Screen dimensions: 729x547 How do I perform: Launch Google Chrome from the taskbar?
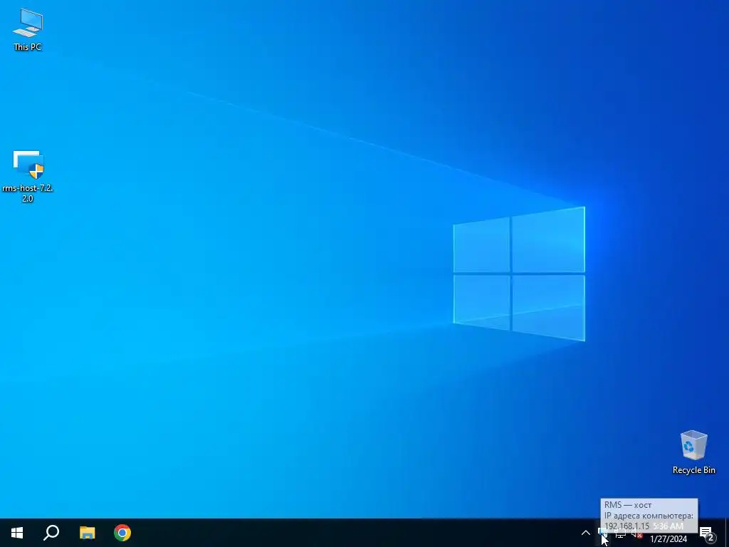pos(122,533)
